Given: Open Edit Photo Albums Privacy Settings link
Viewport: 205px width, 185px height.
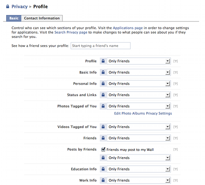Looking at the screenshot, I should click(143, 113).
